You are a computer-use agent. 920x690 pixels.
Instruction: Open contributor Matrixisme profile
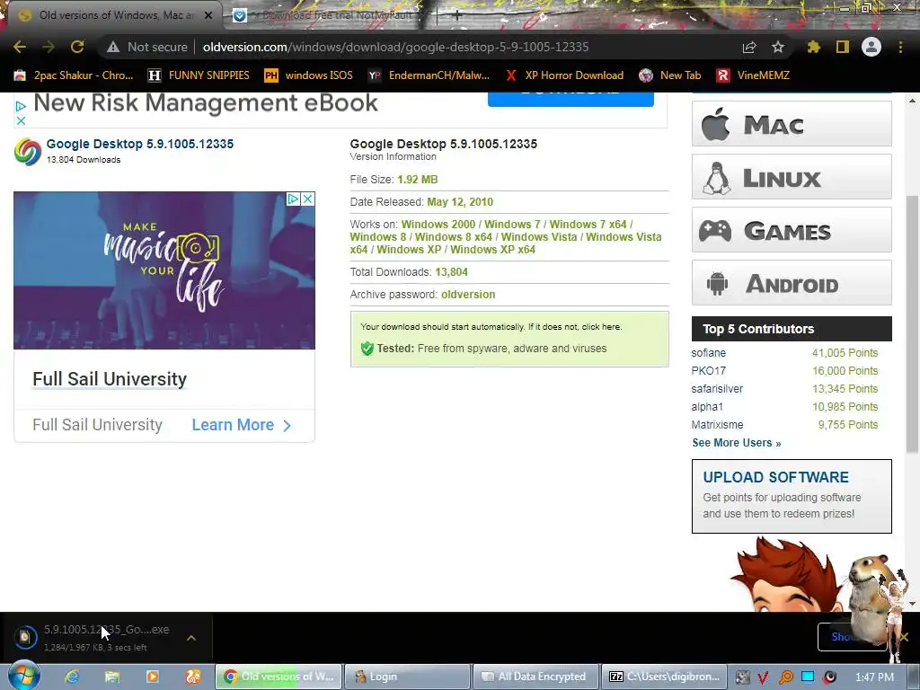coord(717,425)
